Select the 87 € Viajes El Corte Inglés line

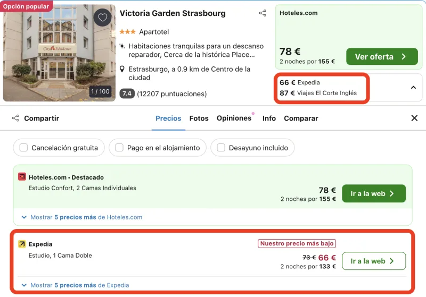(x=318, y=93)
